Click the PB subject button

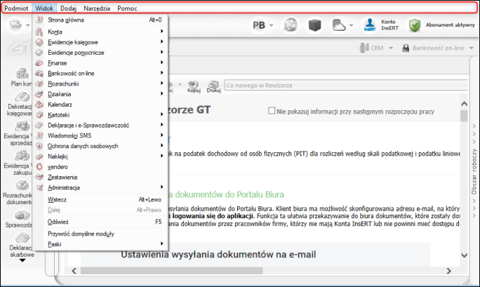coord(259,25)
